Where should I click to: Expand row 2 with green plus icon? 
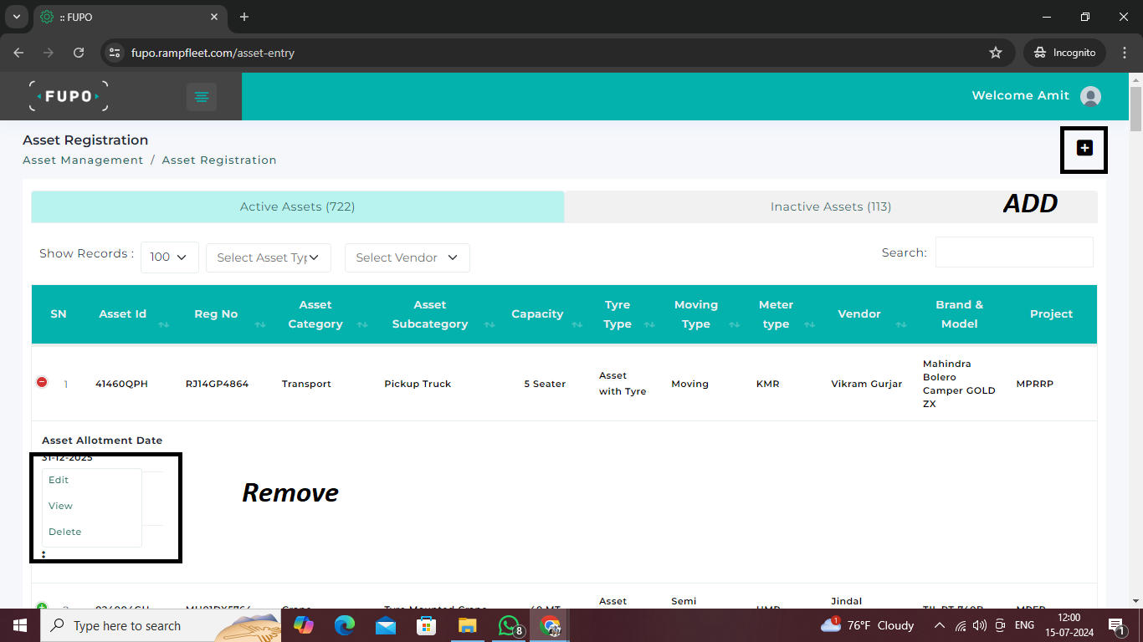(x=42, y=608)
